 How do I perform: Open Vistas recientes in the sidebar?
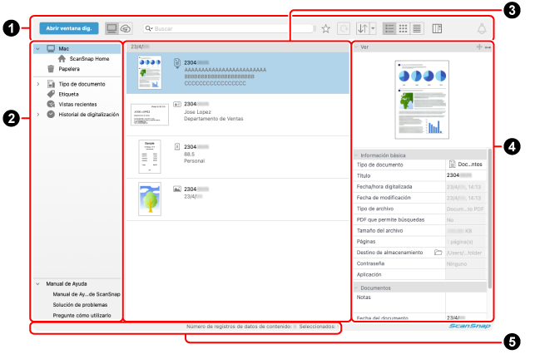pos(77,105)
